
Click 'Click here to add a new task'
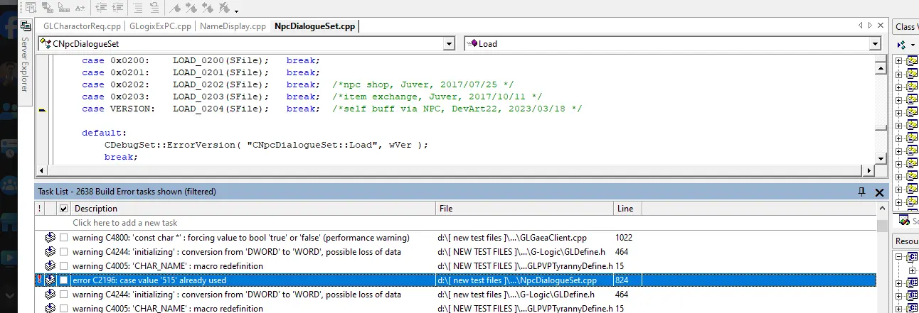(x=125, y=223)
